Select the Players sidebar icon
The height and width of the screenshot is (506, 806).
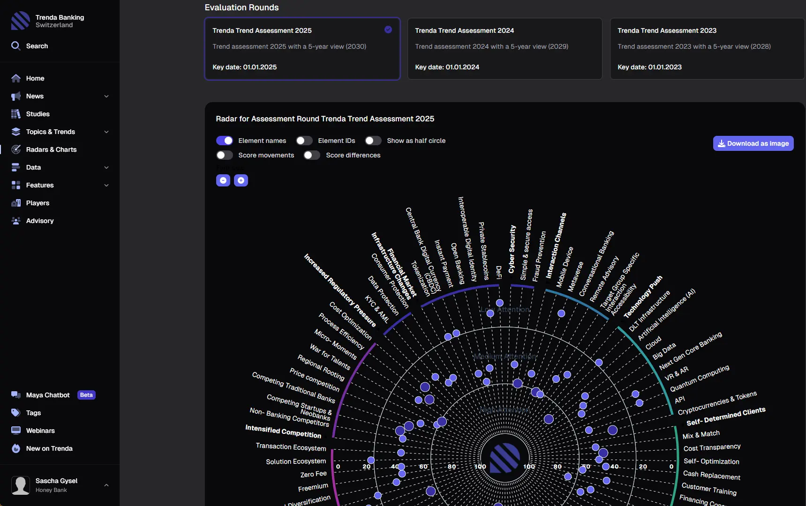pyautogui.click(x=15, y=203)
